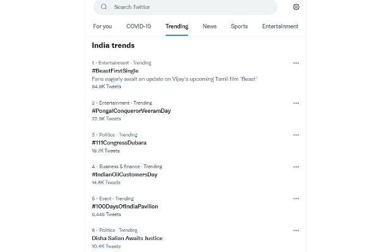Switch to the News tab
Screen dimensions: 379x252
(x=210, y=26)
